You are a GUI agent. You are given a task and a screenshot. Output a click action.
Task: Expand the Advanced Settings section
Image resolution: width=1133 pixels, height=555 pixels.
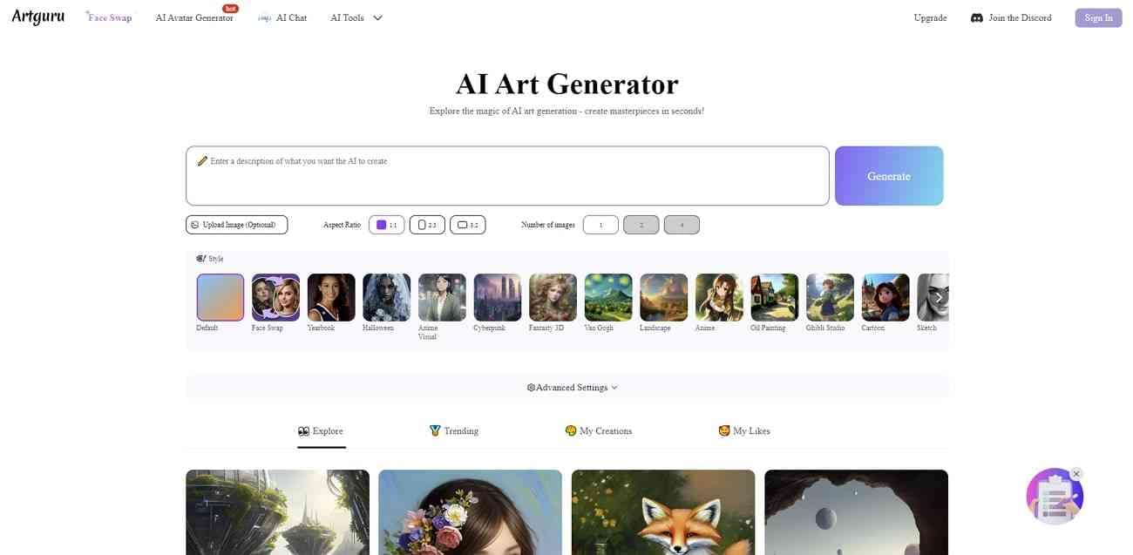pos(573,388)
